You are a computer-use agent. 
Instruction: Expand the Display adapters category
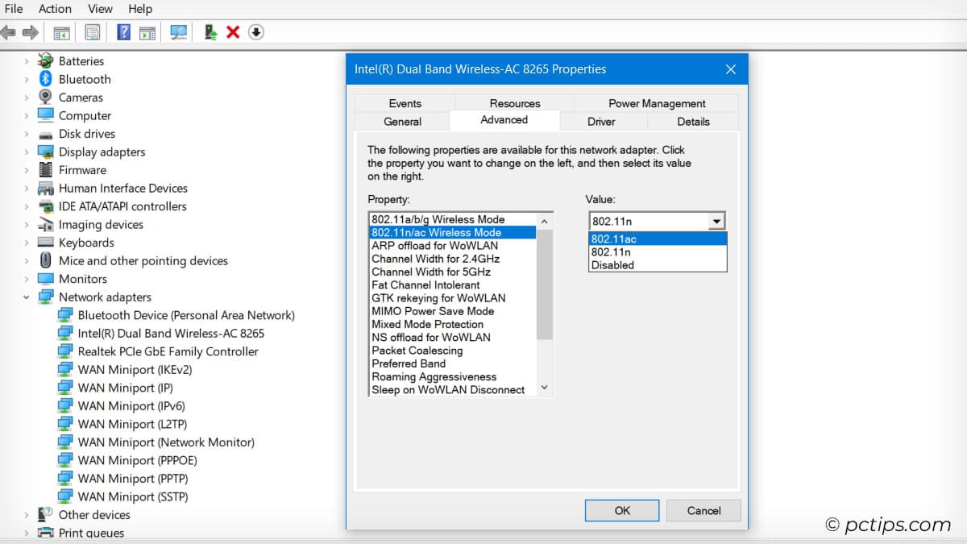point(27,152)
